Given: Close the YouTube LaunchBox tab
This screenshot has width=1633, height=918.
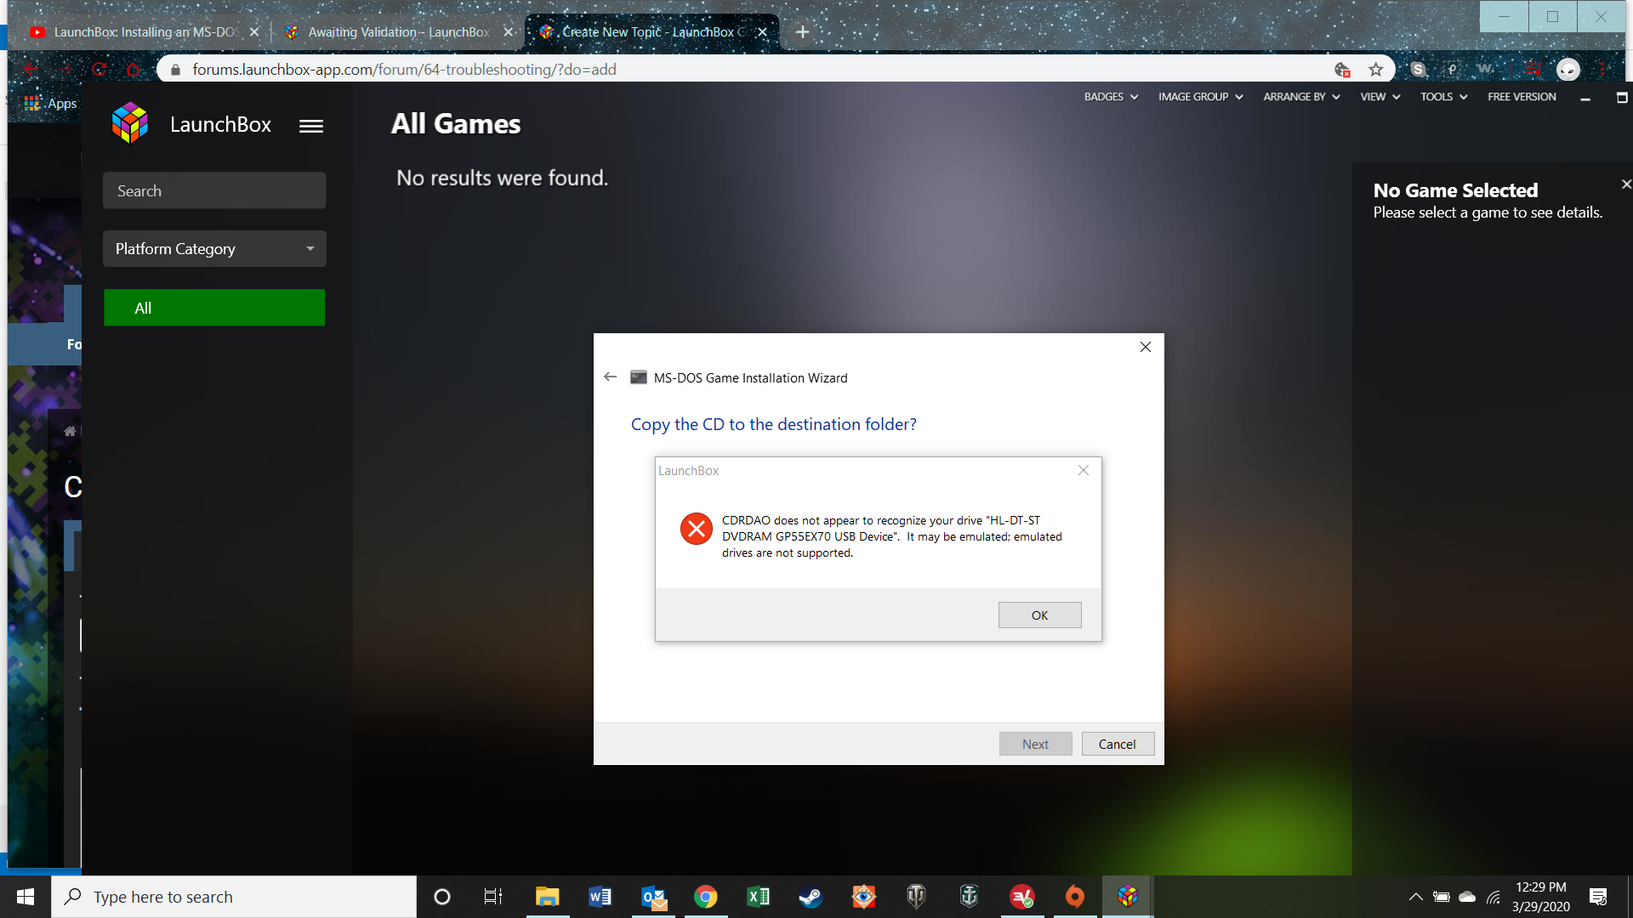Looking at the screenshot, I should (x=253, y=32).
